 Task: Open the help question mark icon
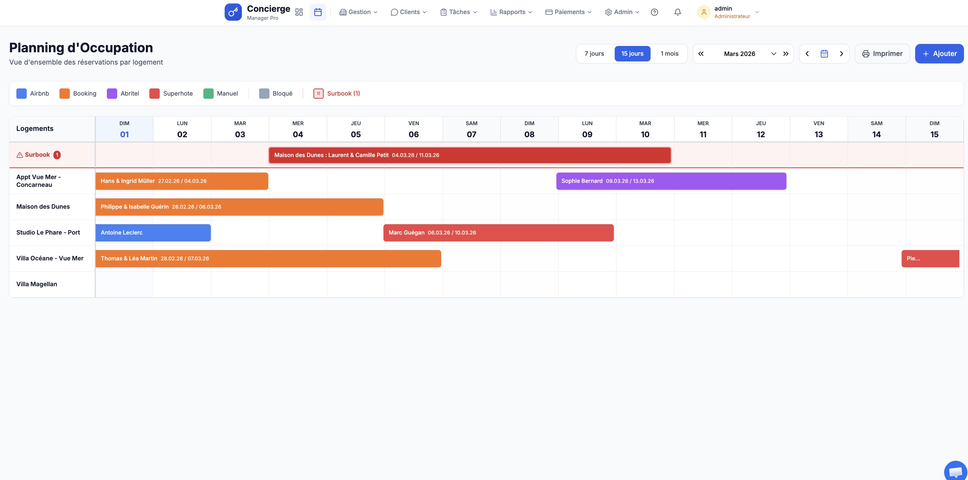tap(654, 12)
